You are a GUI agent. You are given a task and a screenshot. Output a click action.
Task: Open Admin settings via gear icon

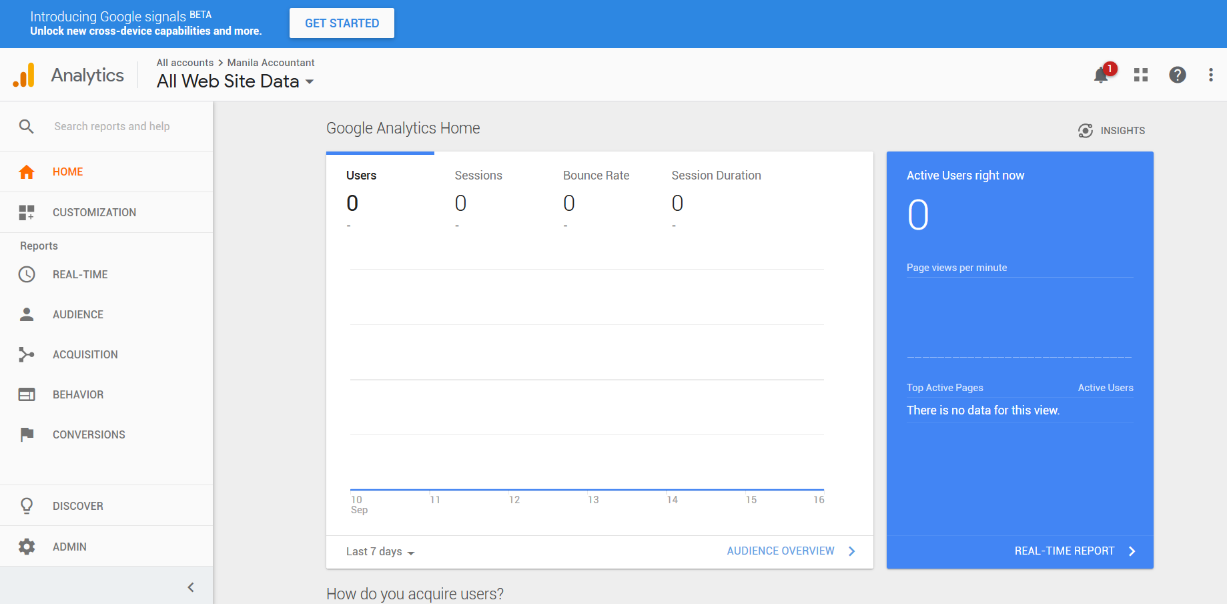(27, 547)
